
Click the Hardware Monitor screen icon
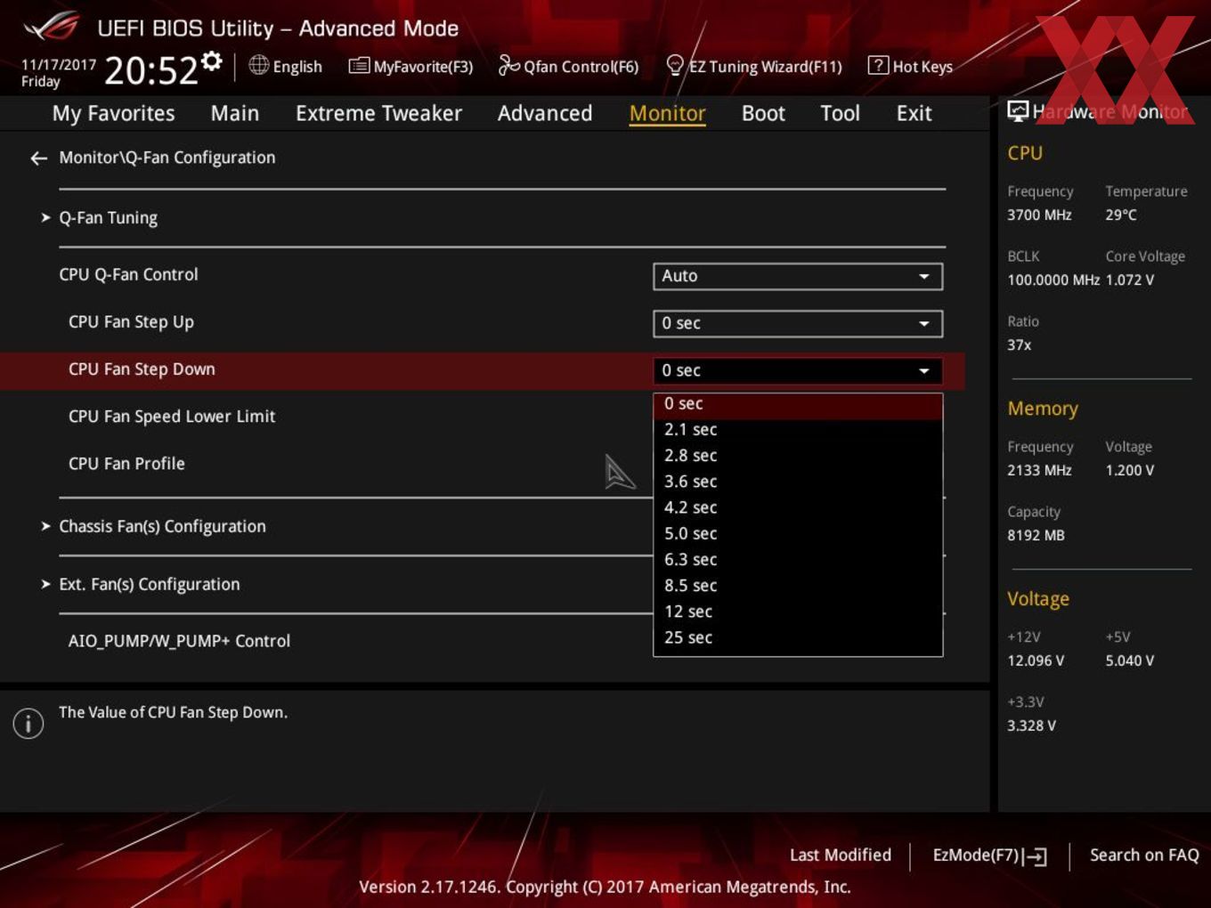point(1018,110)
